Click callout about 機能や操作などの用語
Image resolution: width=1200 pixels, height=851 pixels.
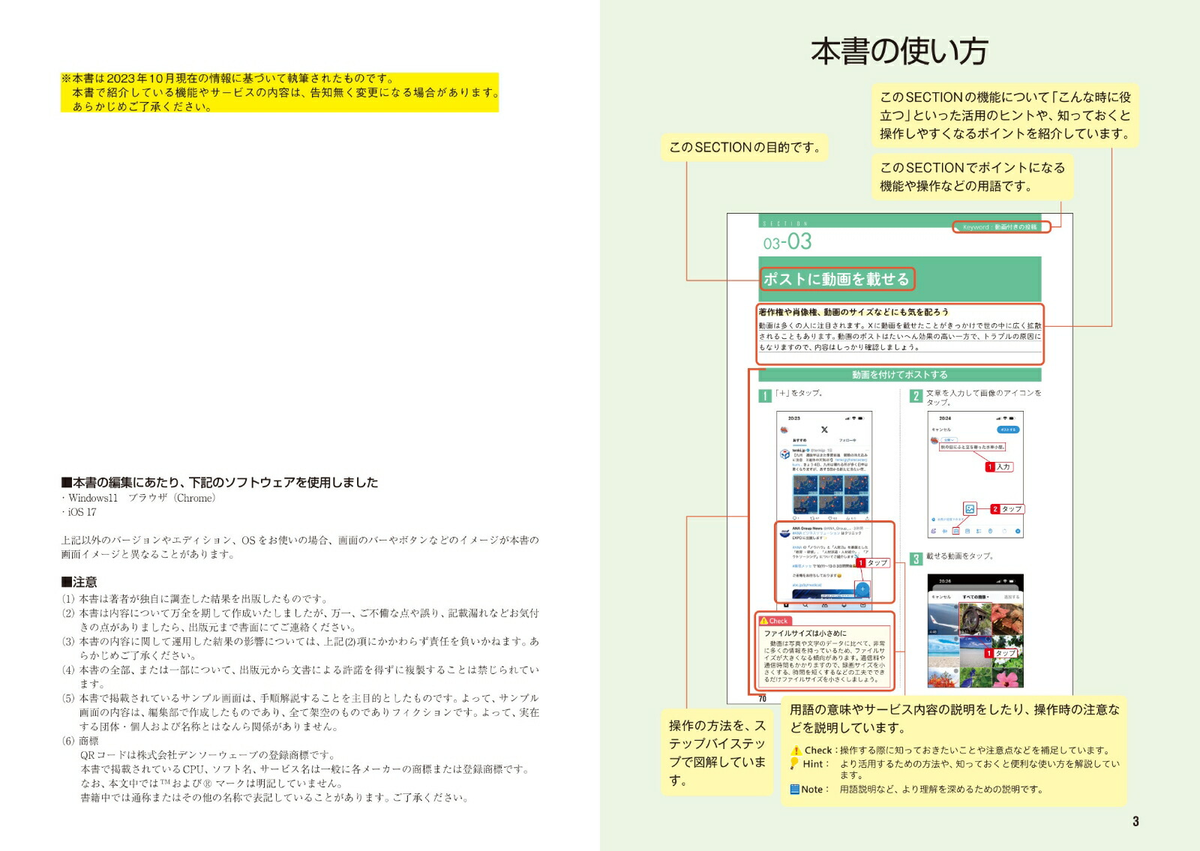pyautogui.click(x=972, y=177)
